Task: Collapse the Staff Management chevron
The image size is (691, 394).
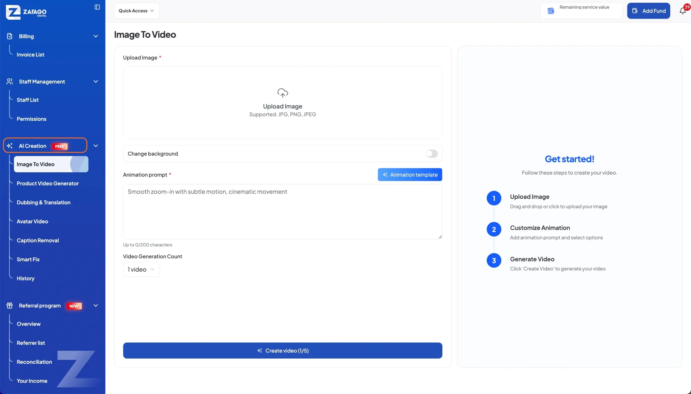Action: point(96,81)
